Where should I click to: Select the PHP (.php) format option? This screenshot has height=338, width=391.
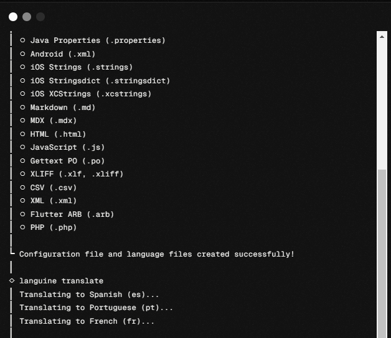23,227
